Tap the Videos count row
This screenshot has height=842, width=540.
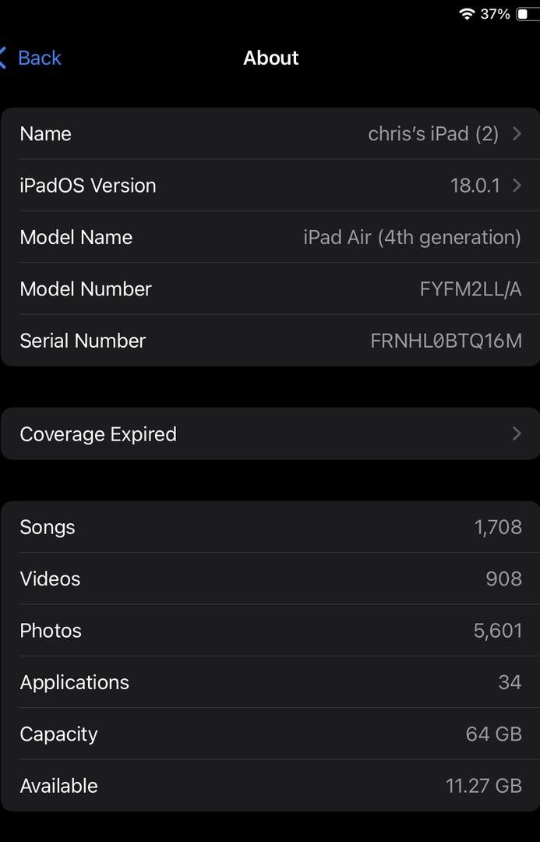coord(270,578)
